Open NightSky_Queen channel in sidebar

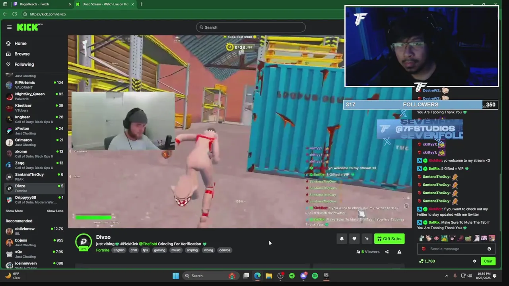pos(34,96)
